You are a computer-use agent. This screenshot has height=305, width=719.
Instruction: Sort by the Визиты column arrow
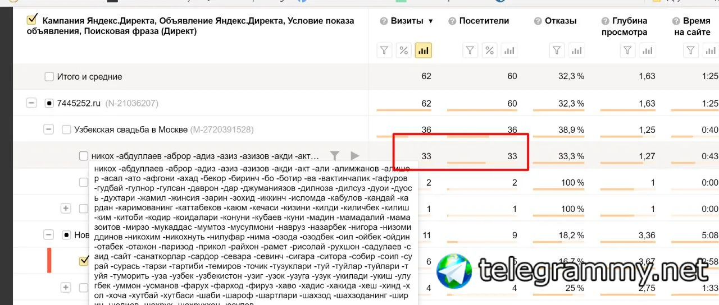(x=431, y=21)
